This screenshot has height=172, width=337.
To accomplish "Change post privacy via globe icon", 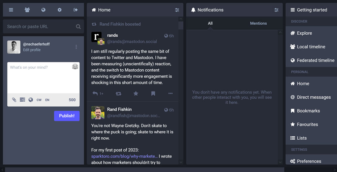I will [x=31, y=100].
